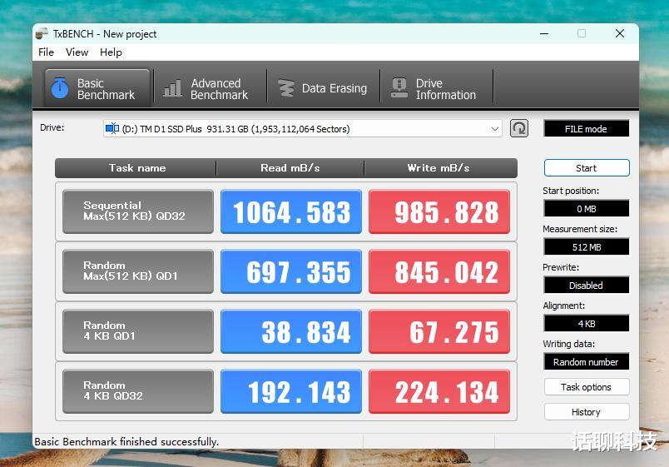
Task: Change Writing data Random number setting
Action: [587, 361]
